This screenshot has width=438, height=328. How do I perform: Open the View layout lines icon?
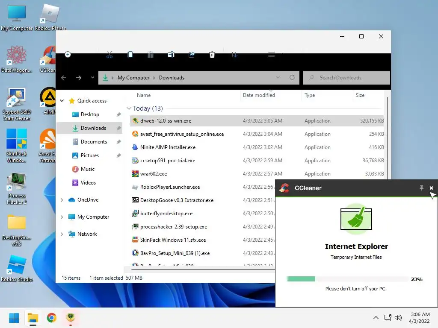point(272,55)
